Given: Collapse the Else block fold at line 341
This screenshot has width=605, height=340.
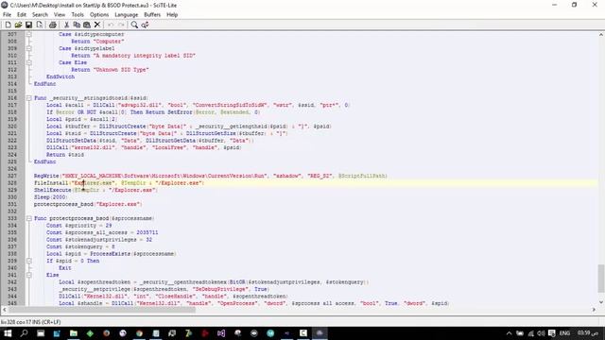Looking at the screenshot, I should point(29,275).
